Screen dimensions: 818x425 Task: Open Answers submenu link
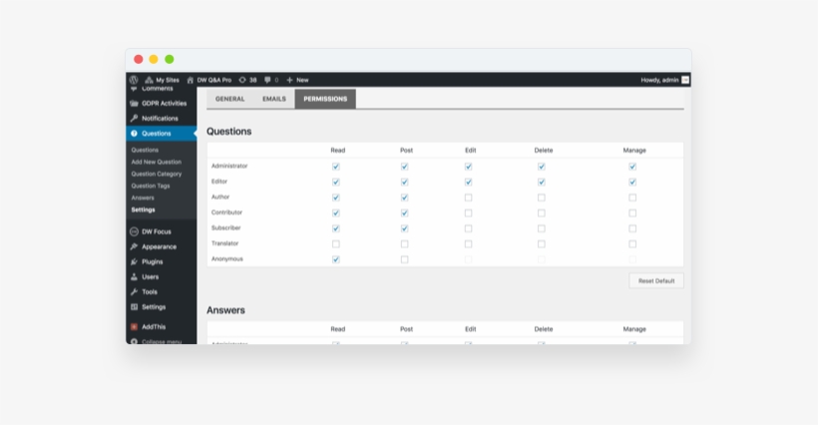coord(143,198)
